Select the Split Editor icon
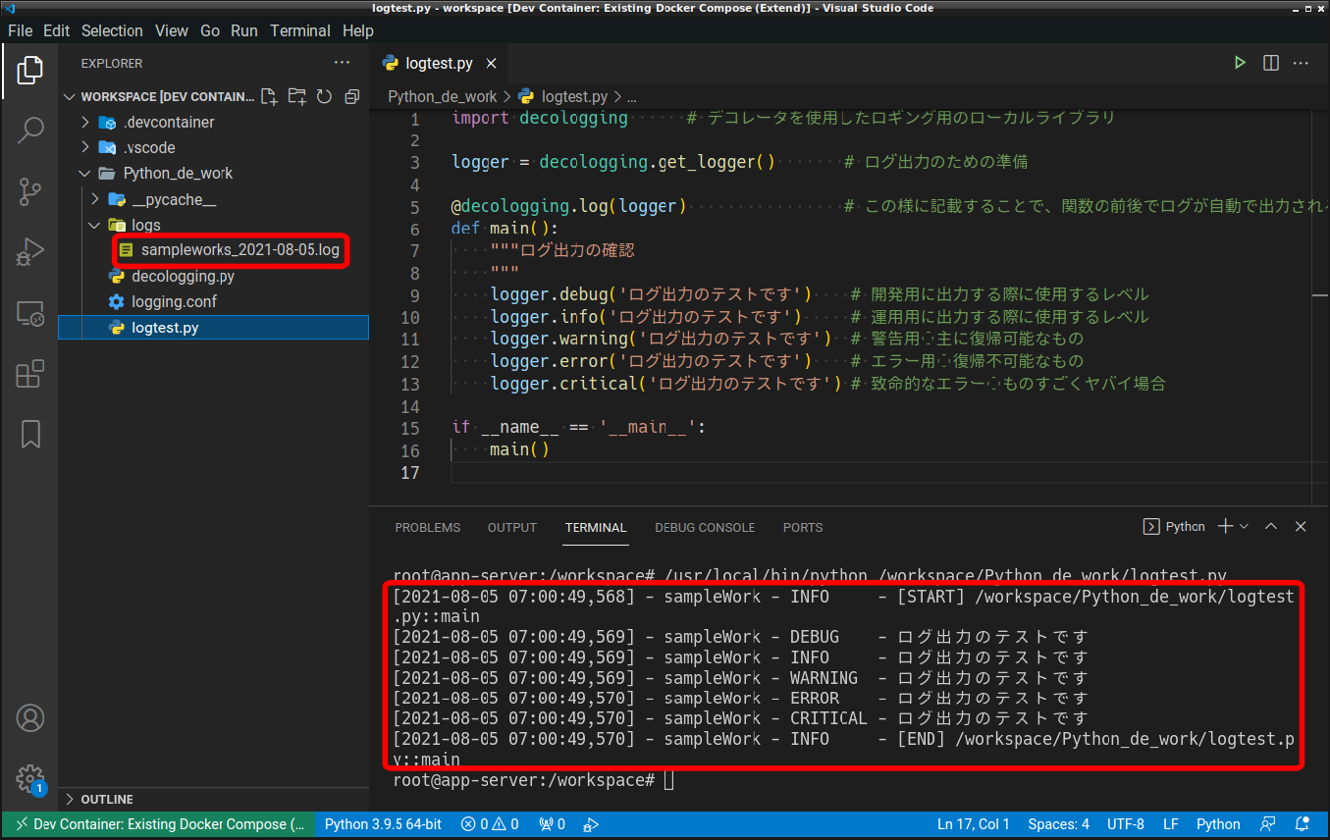The height and width of the screenshot is (840, 1330). point(1270,62)
